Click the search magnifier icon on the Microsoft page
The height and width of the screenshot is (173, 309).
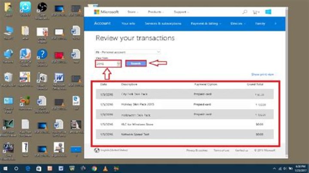pyautogui.click(x=245, y=12)
